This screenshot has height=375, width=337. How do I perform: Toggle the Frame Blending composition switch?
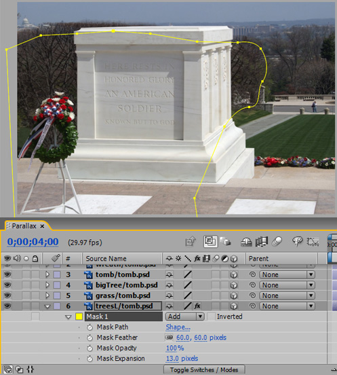click(262, 242)
